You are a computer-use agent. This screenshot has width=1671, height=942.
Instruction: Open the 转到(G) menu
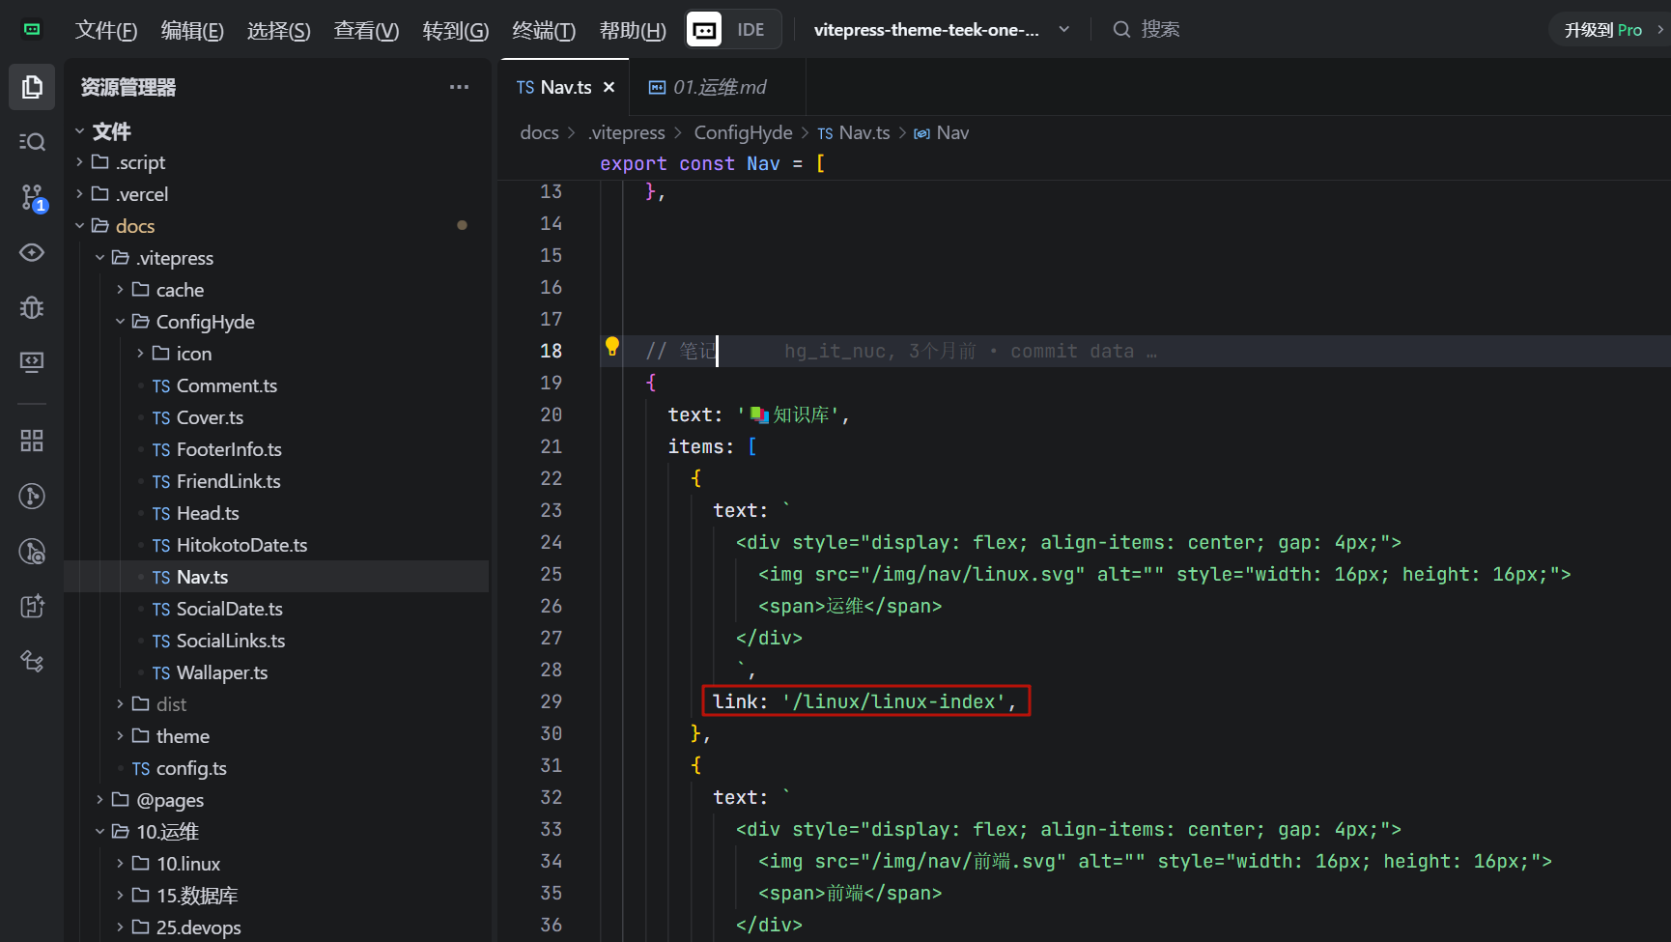tap(455, 30)
